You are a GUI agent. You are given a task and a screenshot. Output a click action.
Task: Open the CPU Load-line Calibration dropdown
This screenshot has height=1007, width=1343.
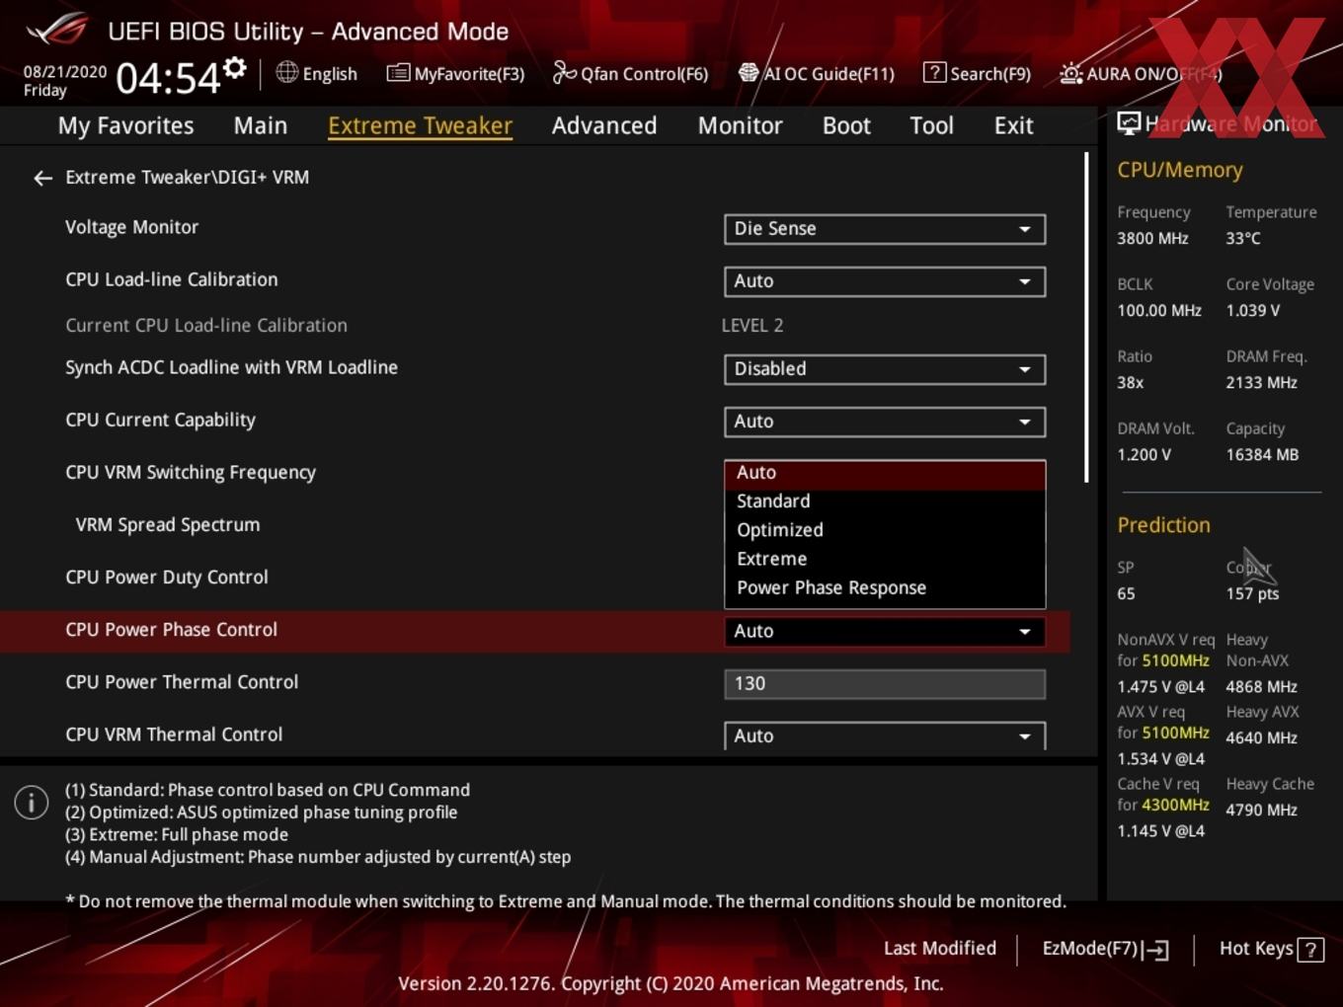coord(885,281)
